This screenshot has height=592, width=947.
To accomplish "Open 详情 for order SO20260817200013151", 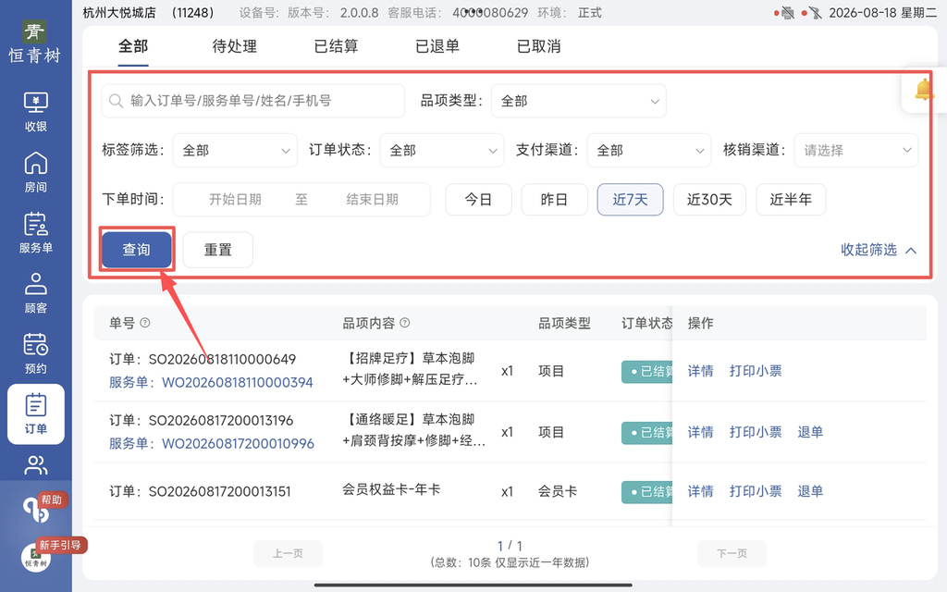I will pyautogui.click(x=701, y=491).
